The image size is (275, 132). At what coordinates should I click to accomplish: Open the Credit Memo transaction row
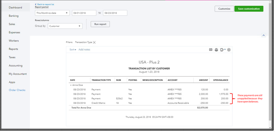[x=149, y=103]
